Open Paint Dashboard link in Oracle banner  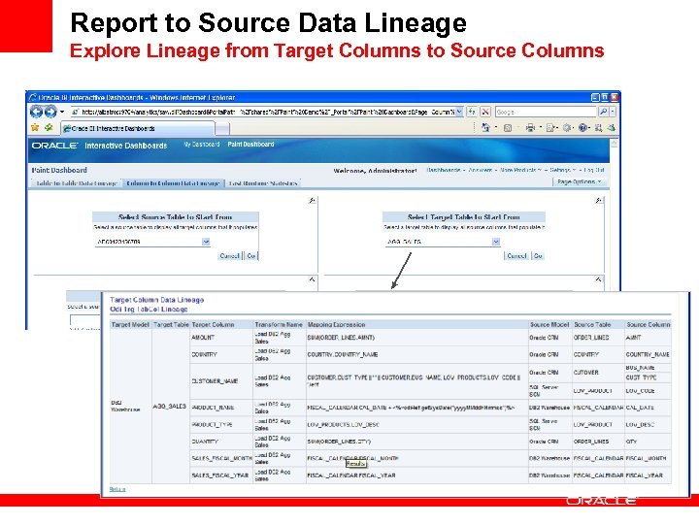250,145
